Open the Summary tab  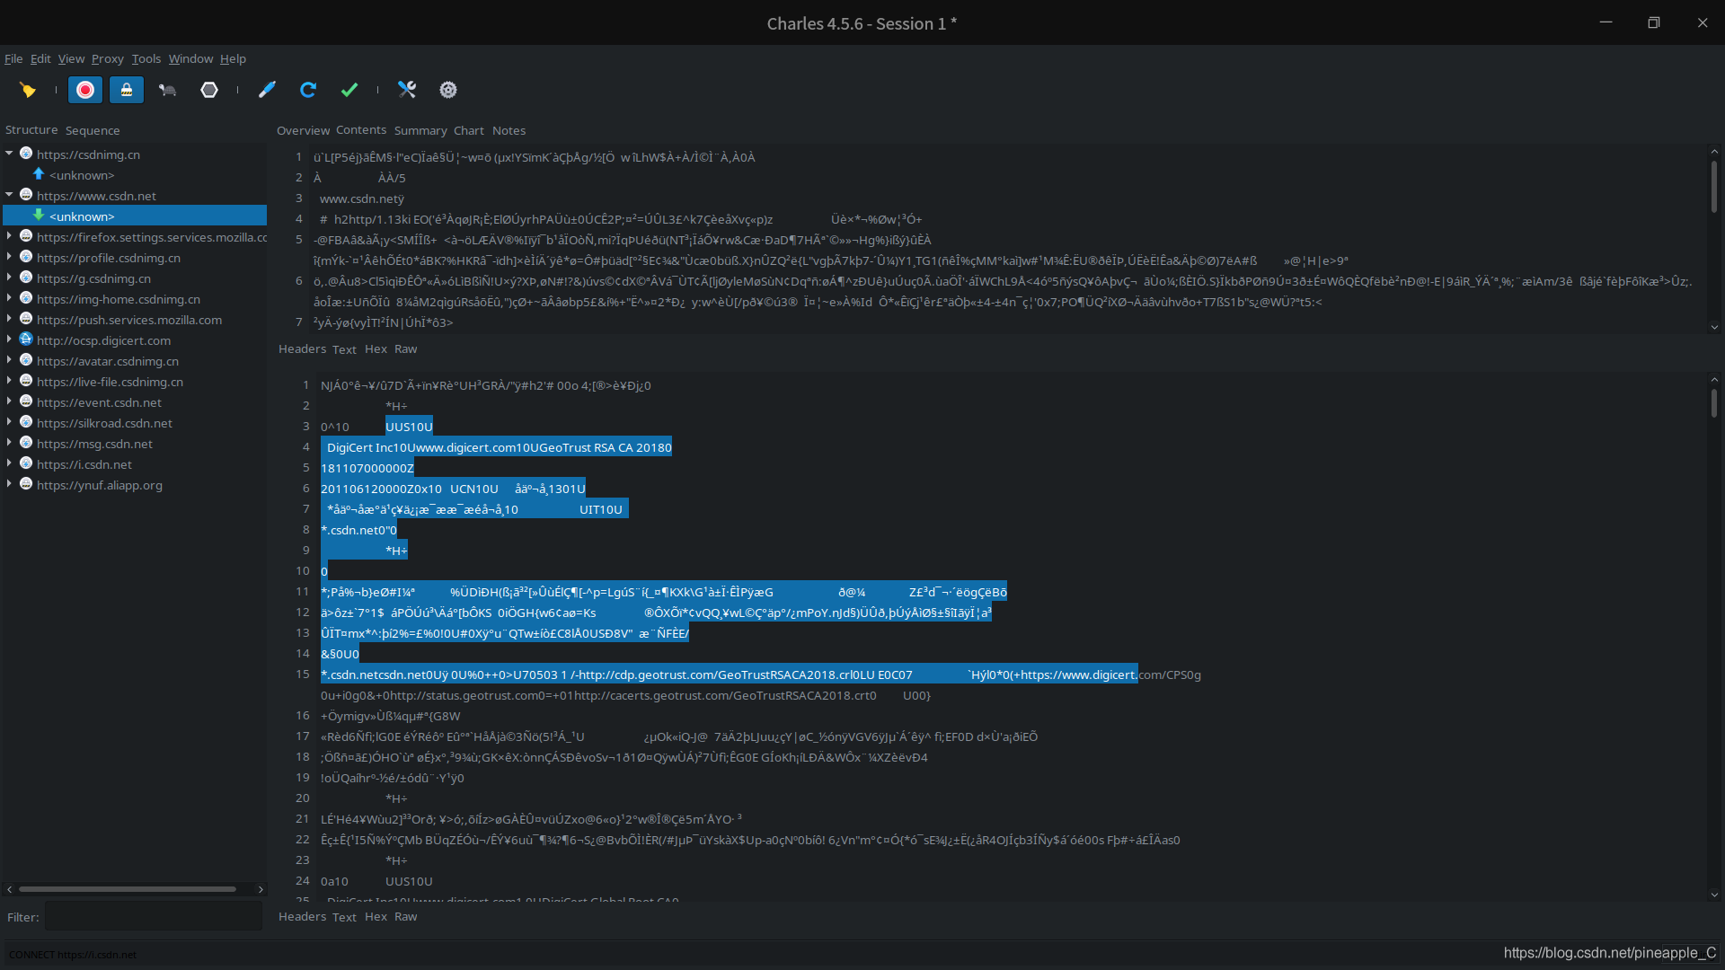[x=420, y=131]
